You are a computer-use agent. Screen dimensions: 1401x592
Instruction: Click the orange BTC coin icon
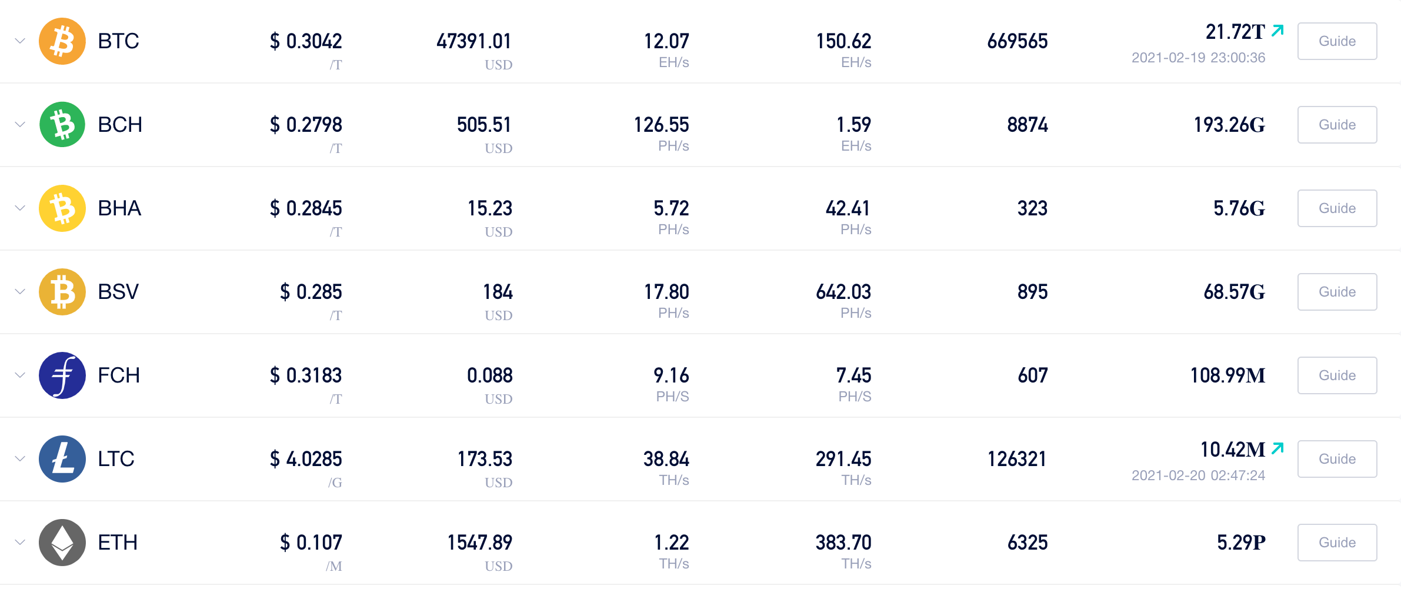(x=62, y=41)
